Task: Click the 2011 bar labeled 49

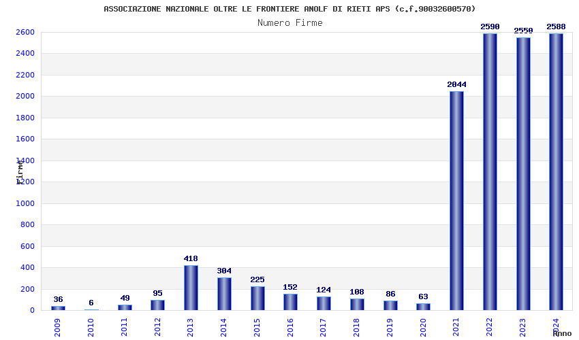Action: pyautogui.click(x=125, y=307)
